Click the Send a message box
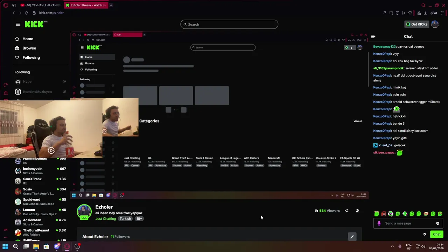This screenshot has height=252, width=448. pos(408,223)
